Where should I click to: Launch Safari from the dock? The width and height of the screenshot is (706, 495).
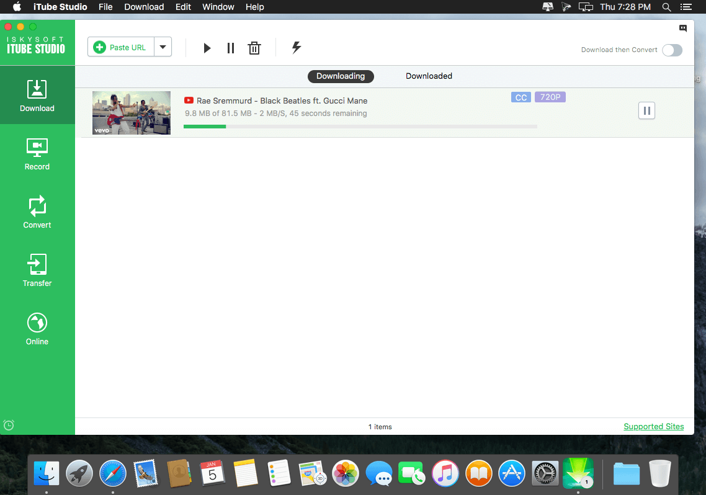[x=112, y=473]
